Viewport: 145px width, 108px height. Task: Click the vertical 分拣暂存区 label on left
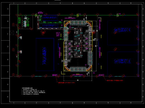click(44, 56)
